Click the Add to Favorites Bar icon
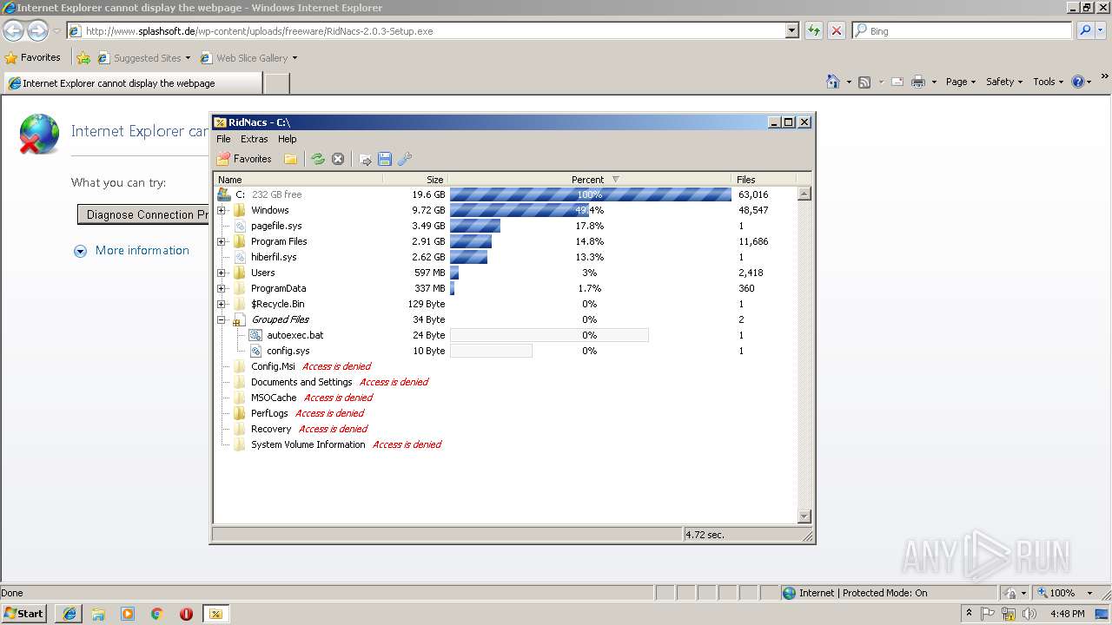 point(83,58)
